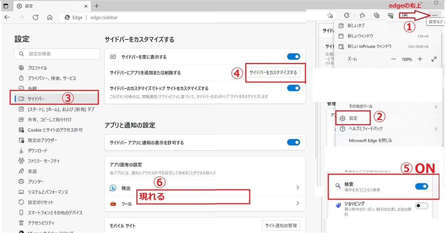Open Cookie とサイトのアクセス許可 settings

pyautogui.click(x=56, y=130)
